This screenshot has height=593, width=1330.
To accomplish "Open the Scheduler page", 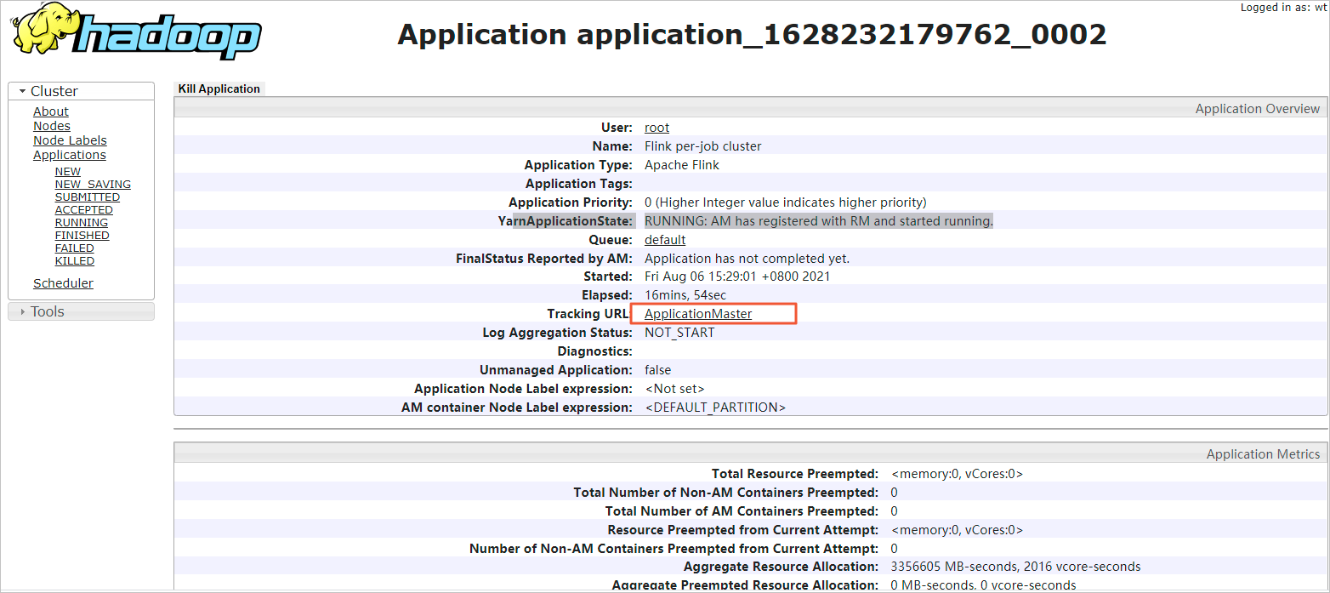I will (x=63, y=282).
